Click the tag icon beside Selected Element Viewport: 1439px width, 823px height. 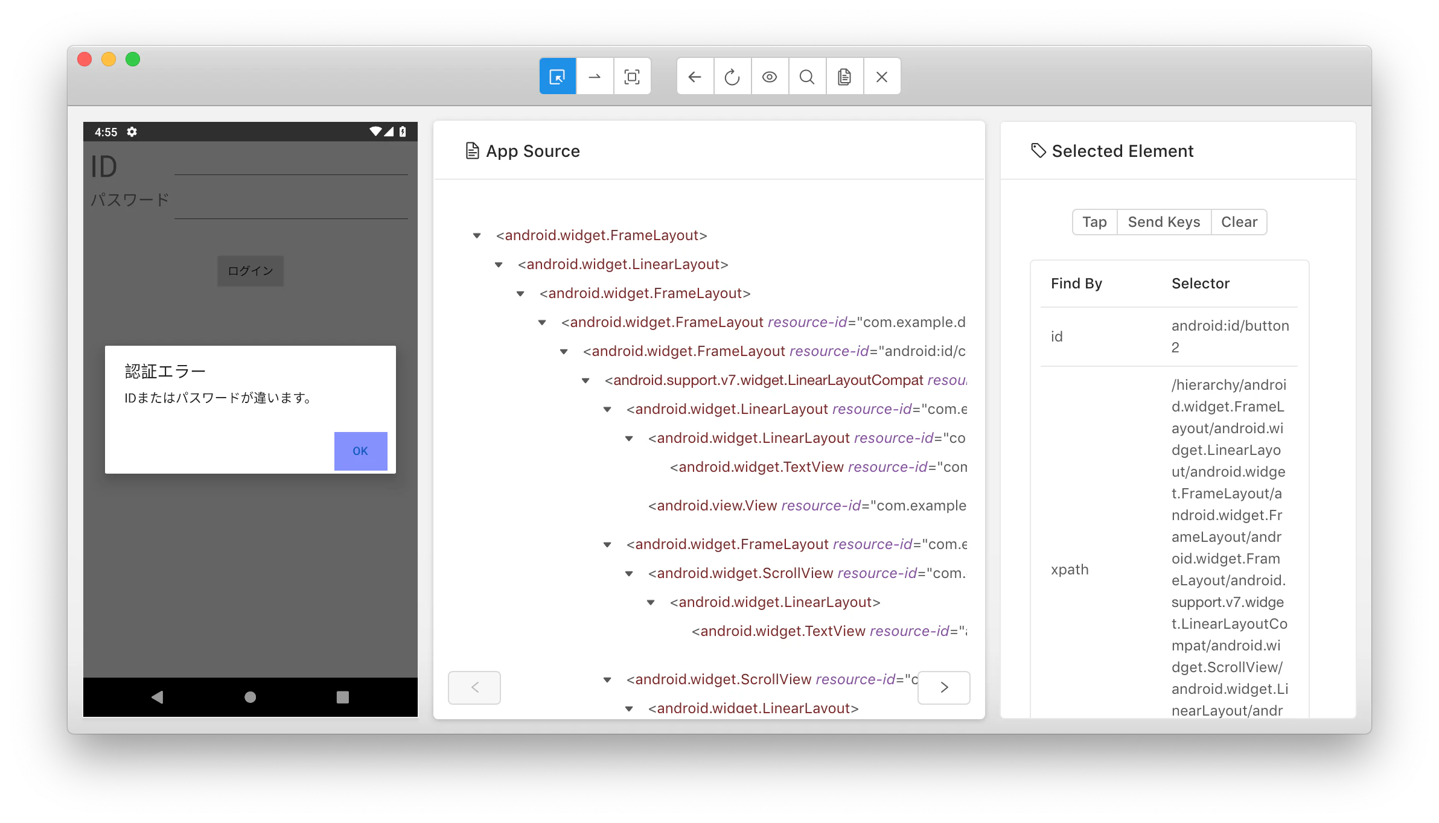pyautogui.click(x=1038, y=151)
